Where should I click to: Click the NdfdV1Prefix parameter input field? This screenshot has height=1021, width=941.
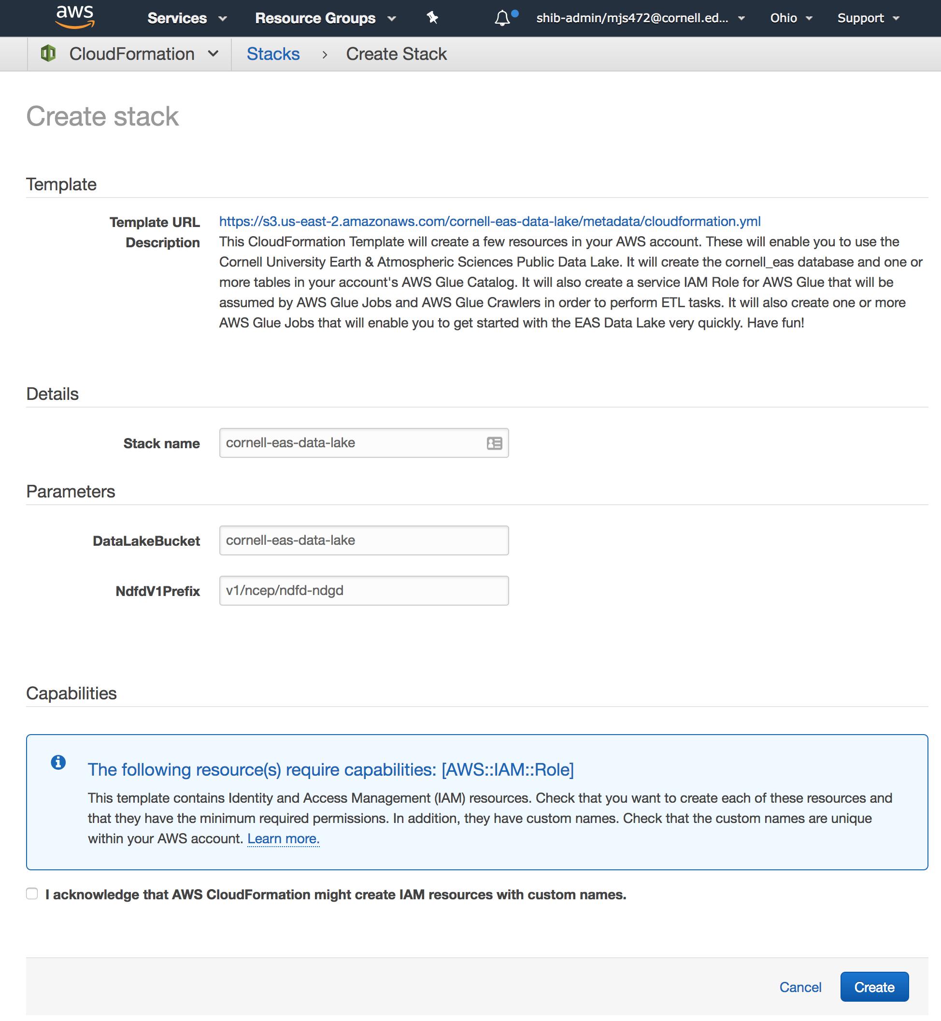tap(365, 590)
